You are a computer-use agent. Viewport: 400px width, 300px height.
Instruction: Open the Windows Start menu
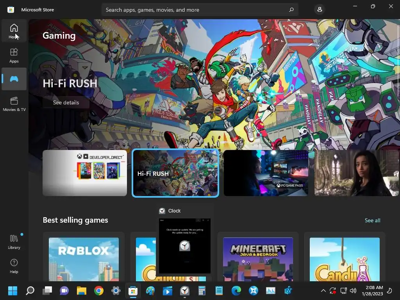click(x=12, y=291)
